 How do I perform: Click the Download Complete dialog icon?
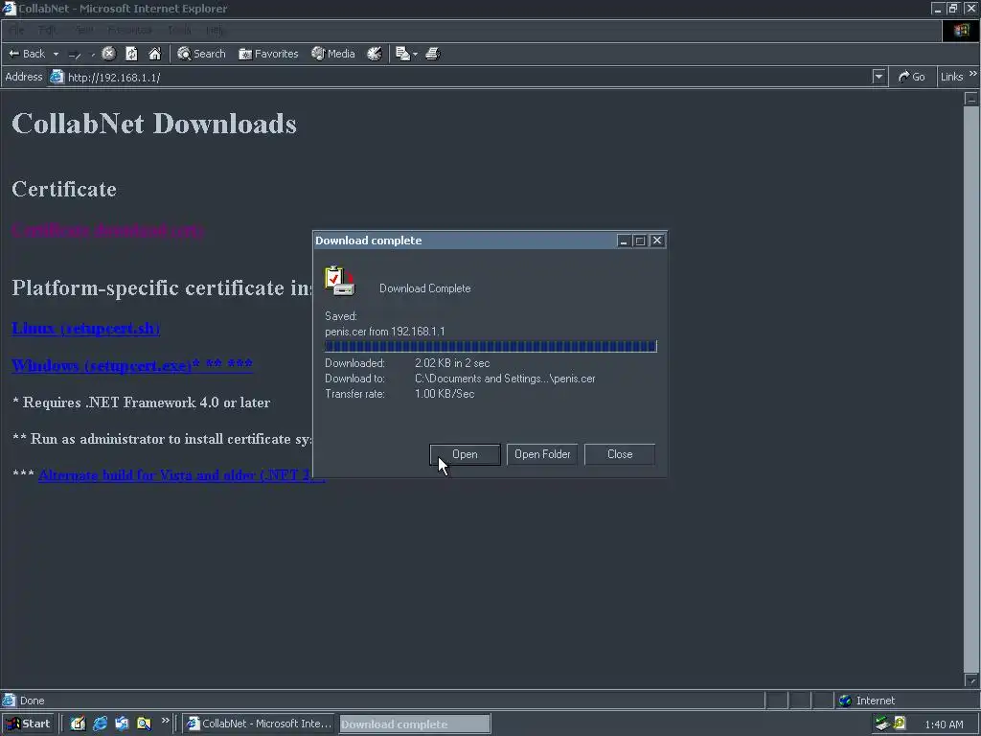340,281
